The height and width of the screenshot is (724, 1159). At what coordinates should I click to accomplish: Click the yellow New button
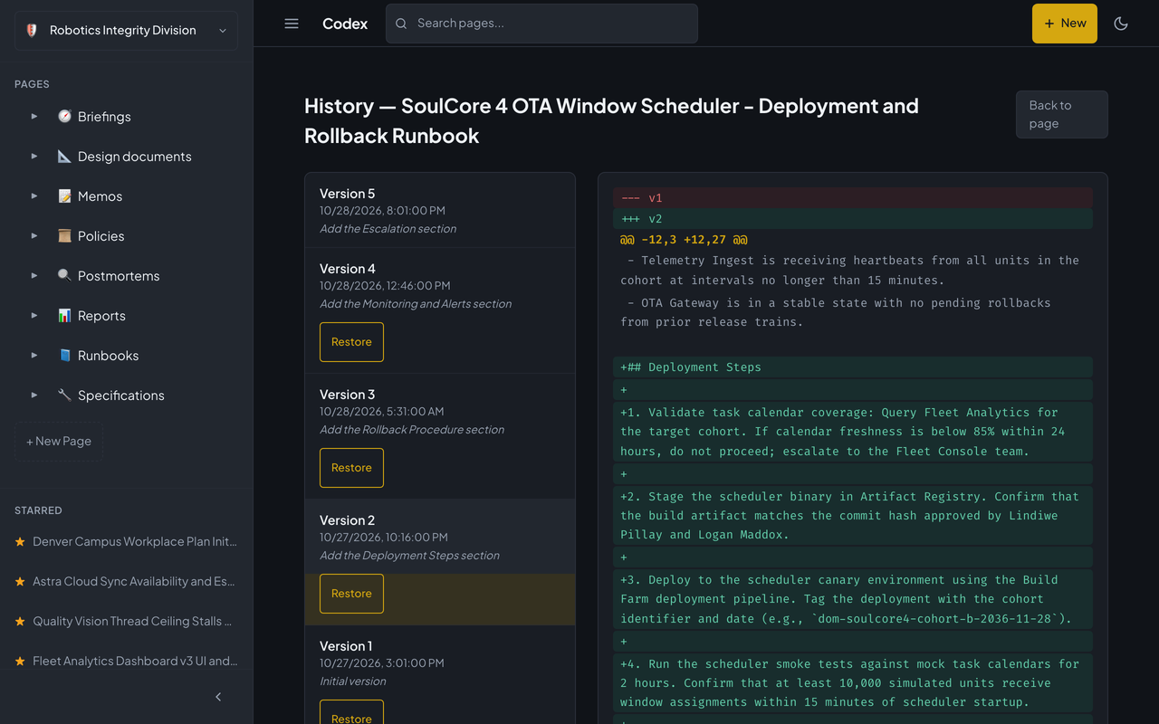coord(1065,24)
